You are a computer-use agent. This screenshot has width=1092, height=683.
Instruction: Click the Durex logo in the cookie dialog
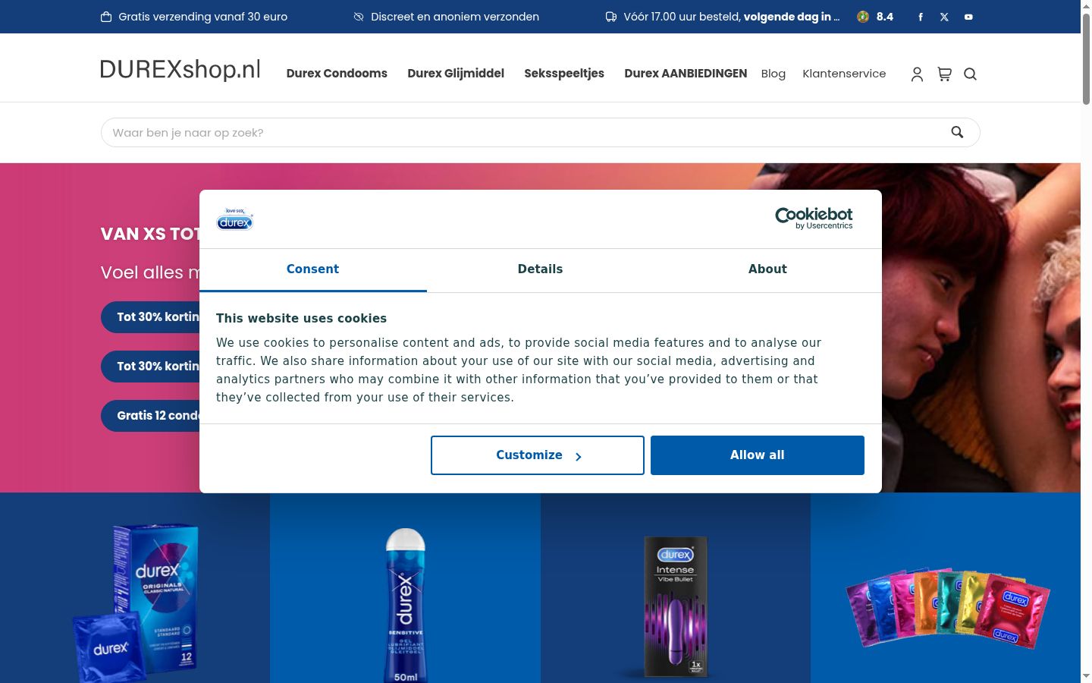click(235, 219)
